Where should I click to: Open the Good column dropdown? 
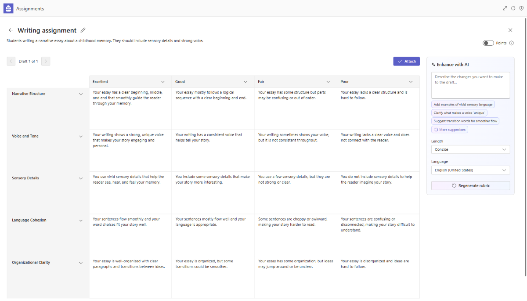[x=245, y=82]
